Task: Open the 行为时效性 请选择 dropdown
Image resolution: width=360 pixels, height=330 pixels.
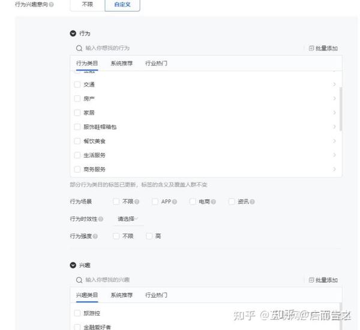Action: click(128, 219)
